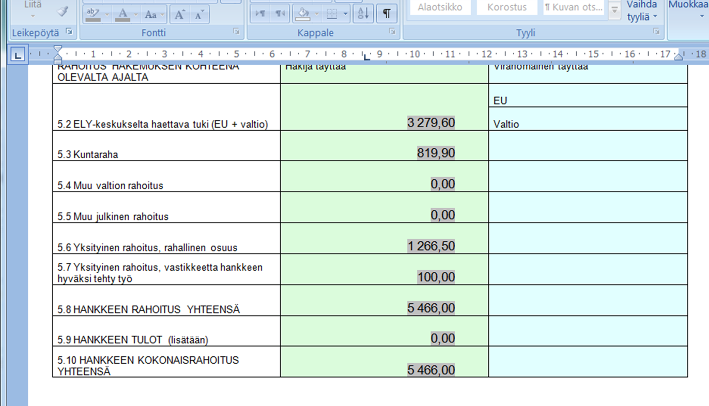Click the 0,00 field for HANKKEEN TULOT
This screenshot has height=406, width=709.
click(x=443, y=338)
